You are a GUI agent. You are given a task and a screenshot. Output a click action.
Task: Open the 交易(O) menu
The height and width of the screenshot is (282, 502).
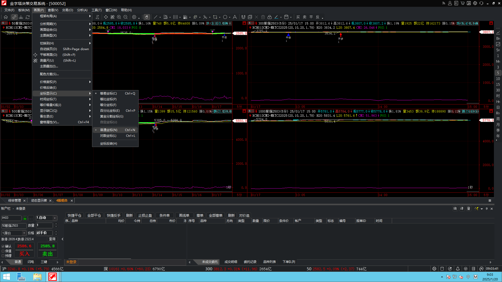(67, 10)
